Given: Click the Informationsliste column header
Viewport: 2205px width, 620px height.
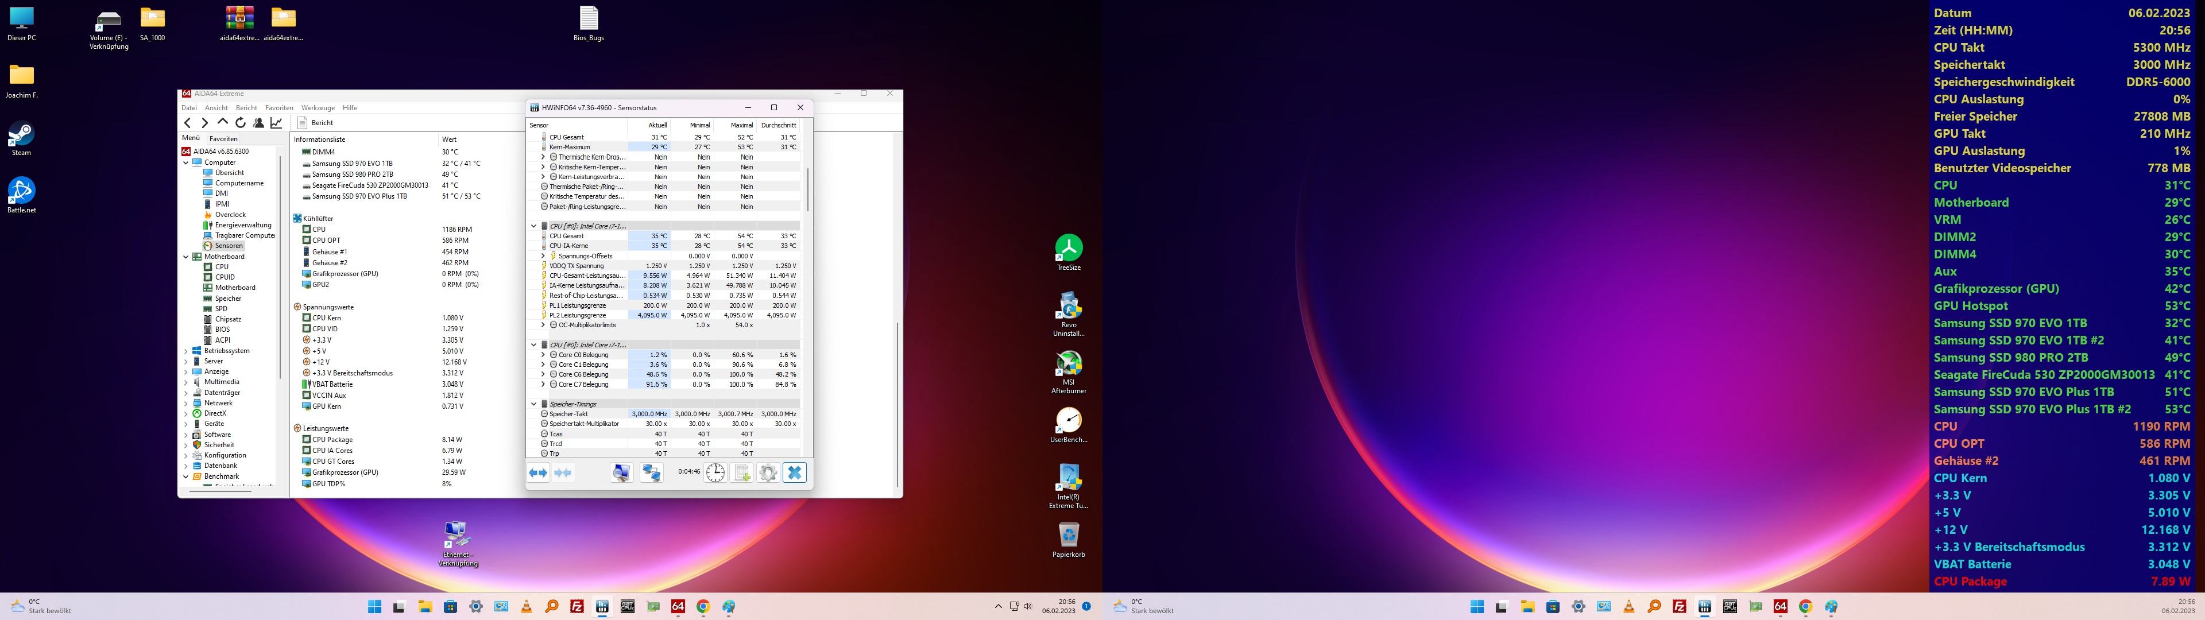Looking at the screenshot, I should click(319, 139).
